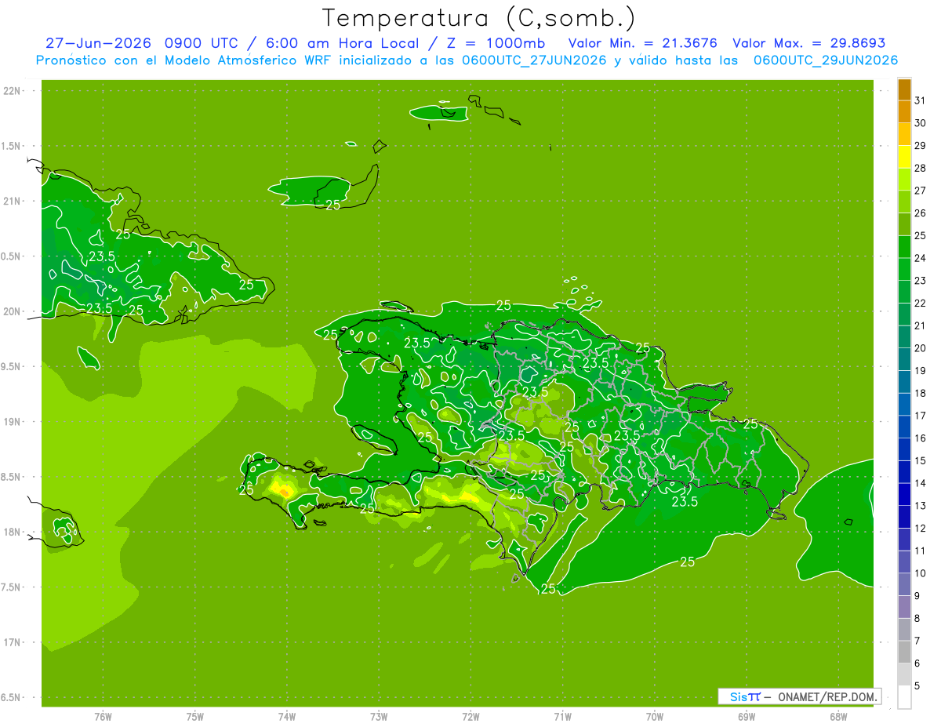This screenshot has height=727, width=941.
Task: Click the '76W' longitude label
Action: click(x=103, y=716)
